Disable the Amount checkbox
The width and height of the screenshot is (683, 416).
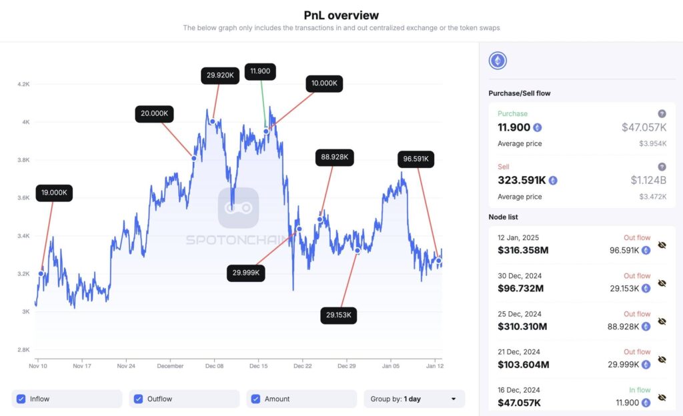point(256,399)
